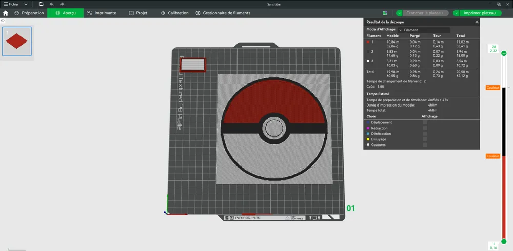Click the white filament 3 color swatch
Viewport: 513px width, 251px height.
pyautogui.click(x=368, y=61)
